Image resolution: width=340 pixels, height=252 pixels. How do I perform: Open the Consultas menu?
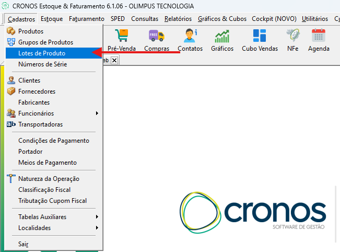tap(145, 19)
